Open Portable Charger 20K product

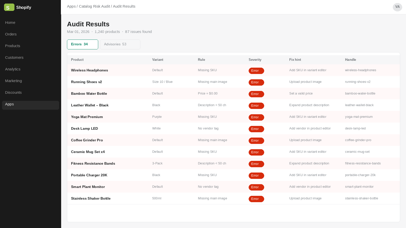(89, 175)
